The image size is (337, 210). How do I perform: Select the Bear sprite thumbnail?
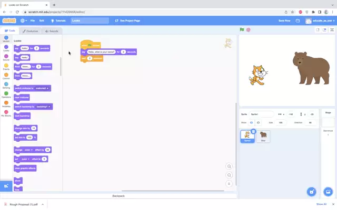(x=263, y=136)
